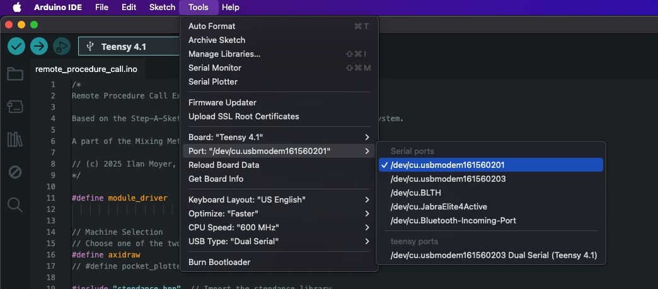Open the Sketchbook folder sidebar icon

pyautogui.click(x=14, y=74)
